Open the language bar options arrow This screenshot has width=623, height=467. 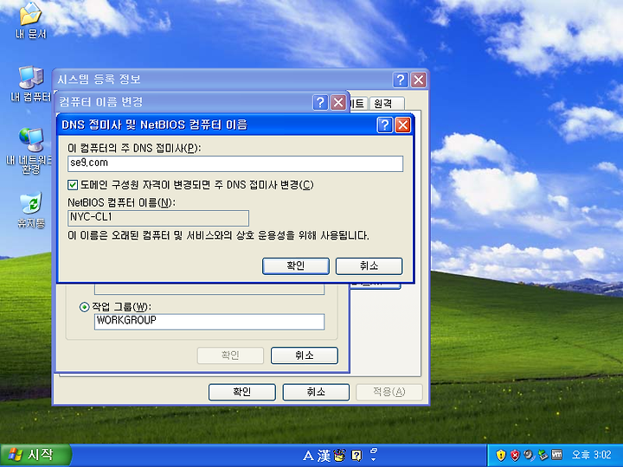(x=374, y=459)
